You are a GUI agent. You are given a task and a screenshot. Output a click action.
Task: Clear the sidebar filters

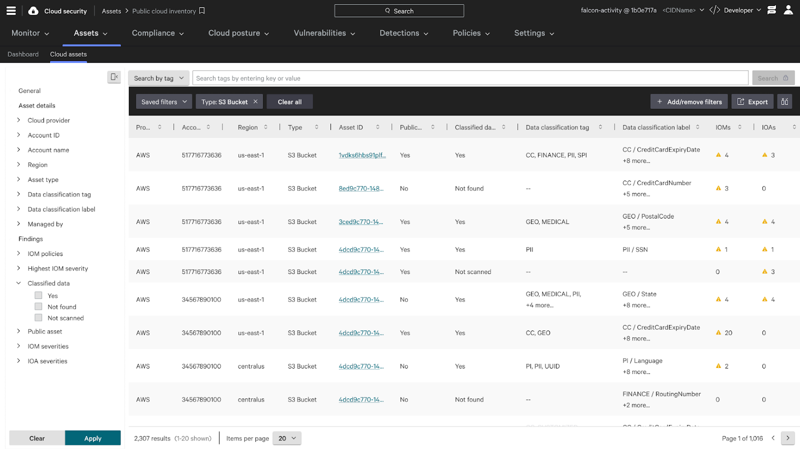coord(37,438)
